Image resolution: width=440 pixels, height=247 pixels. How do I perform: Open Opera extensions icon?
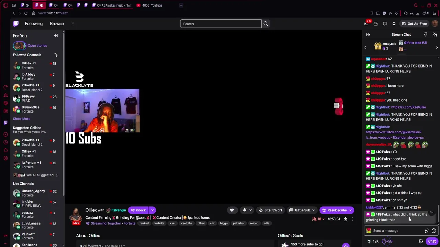(x=405, y=13)
